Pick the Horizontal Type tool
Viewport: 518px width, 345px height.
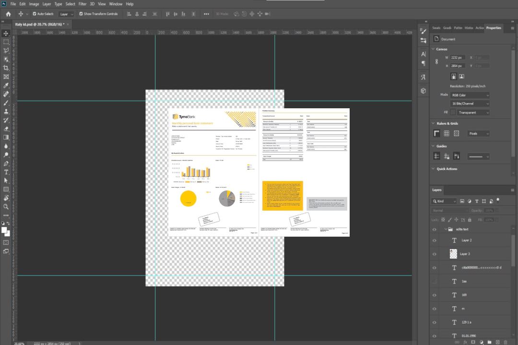click(x=6, y=172)
